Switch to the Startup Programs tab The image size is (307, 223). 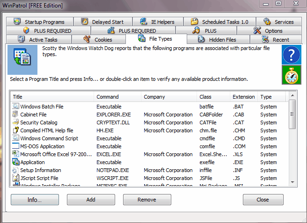(x=40, y=22)
